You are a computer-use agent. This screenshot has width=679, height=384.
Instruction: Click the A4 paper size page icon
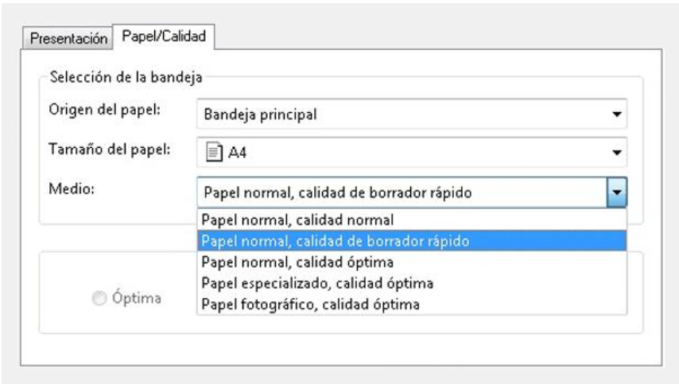coord(214,152)
